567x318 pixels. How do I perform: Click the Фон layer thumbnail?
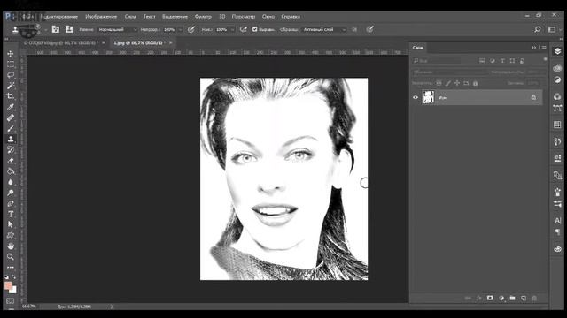tap(429, 97)
